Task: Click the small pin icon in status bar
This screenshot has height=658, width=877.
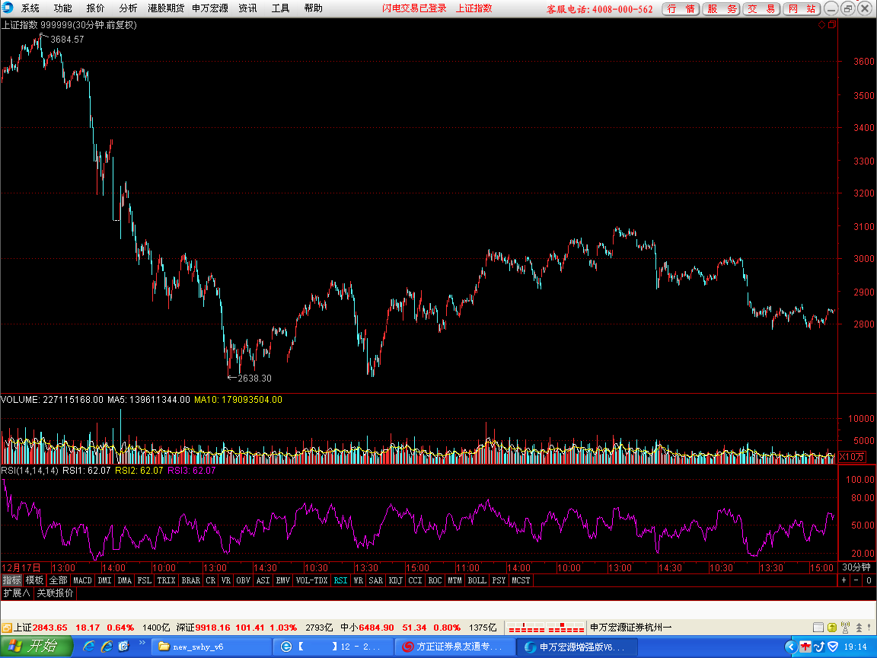Action: (x=870, y=628)
